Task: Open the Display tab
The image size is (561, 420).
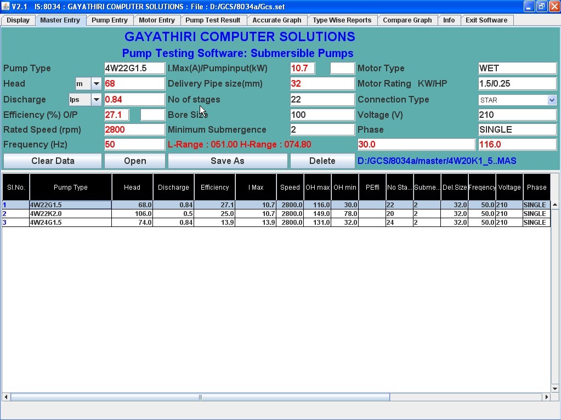Action: point(18,20)
